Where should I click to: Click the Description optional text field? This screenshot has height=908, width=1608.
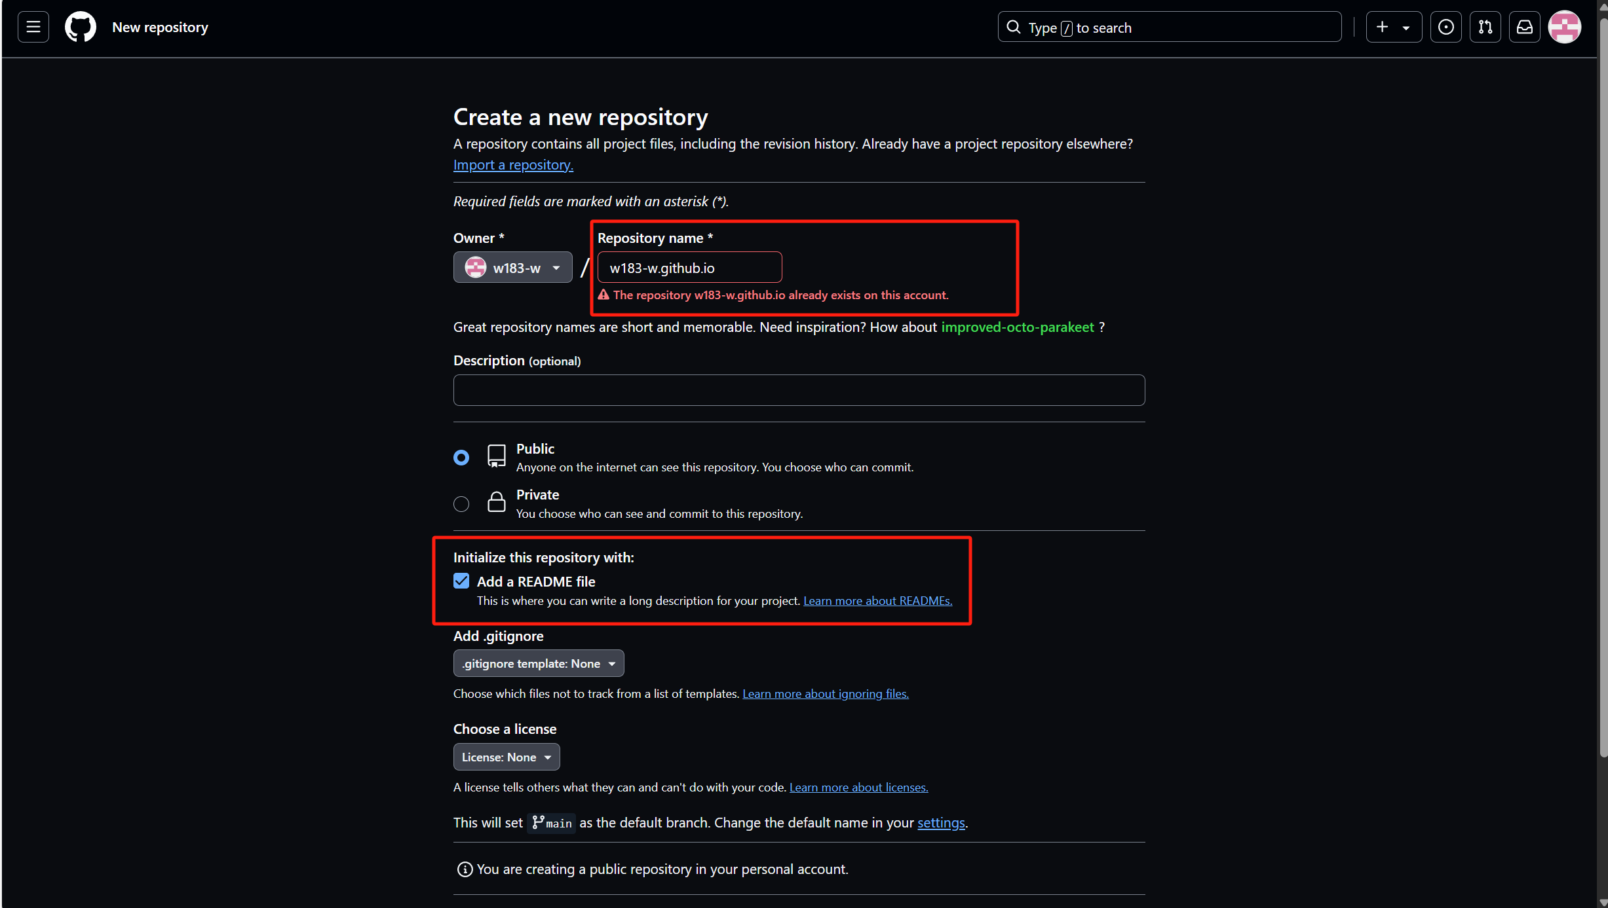(x=799, y=390)
